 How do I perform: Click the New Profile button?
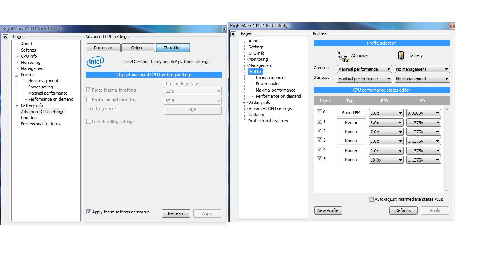(328, 210)
